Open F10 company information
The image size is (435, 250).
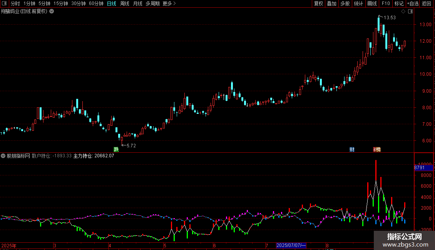386,3
